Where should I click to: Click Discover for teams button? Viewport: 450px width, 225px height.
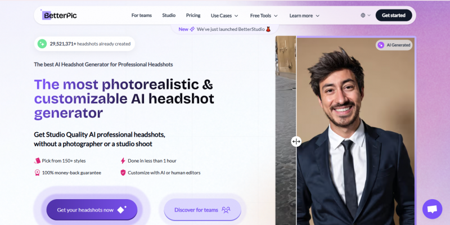(x=202, y=210)
